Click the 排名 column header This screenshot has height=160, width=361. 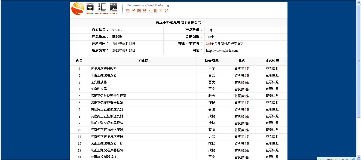coord(242,61)
